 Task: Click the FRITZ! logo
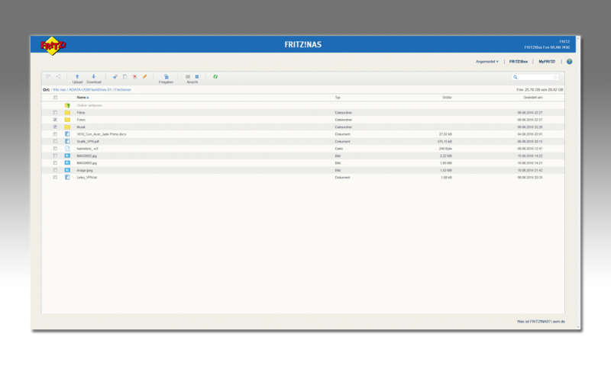coord(53,46)
